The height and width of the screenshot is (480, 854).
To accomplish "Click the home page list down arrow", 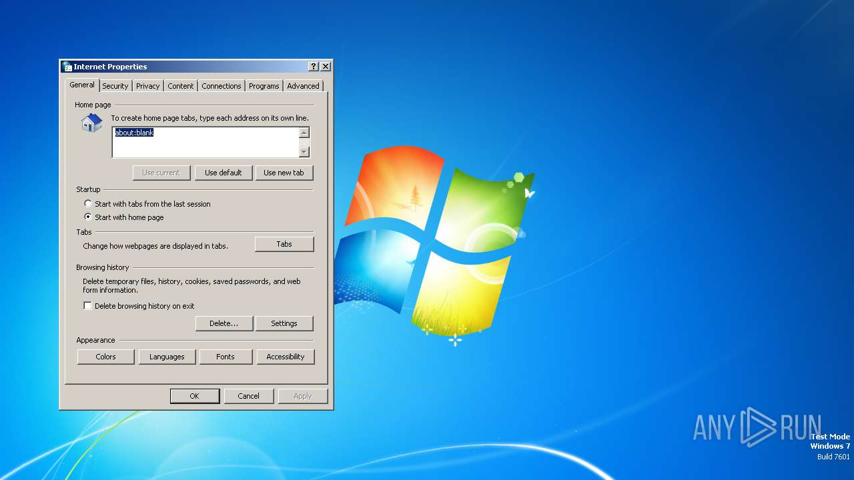I will (x=304, y=152).
